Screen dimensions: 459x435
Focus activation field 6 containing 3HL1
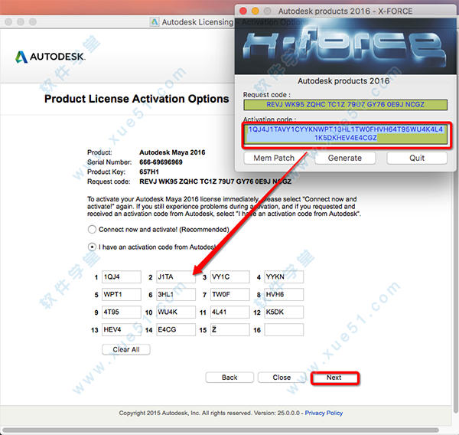pyautogui.click(x=176, y=295)
